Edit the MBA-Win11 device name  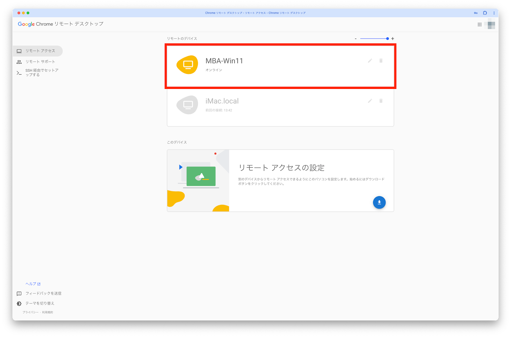(x=370, y=61)
